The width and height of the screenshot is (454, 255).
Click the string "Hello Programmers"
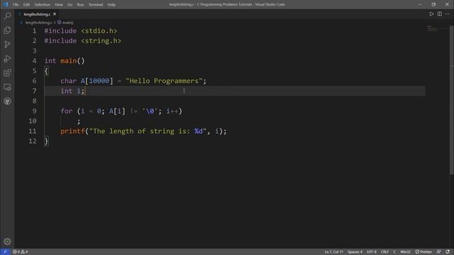pos(164,81)
